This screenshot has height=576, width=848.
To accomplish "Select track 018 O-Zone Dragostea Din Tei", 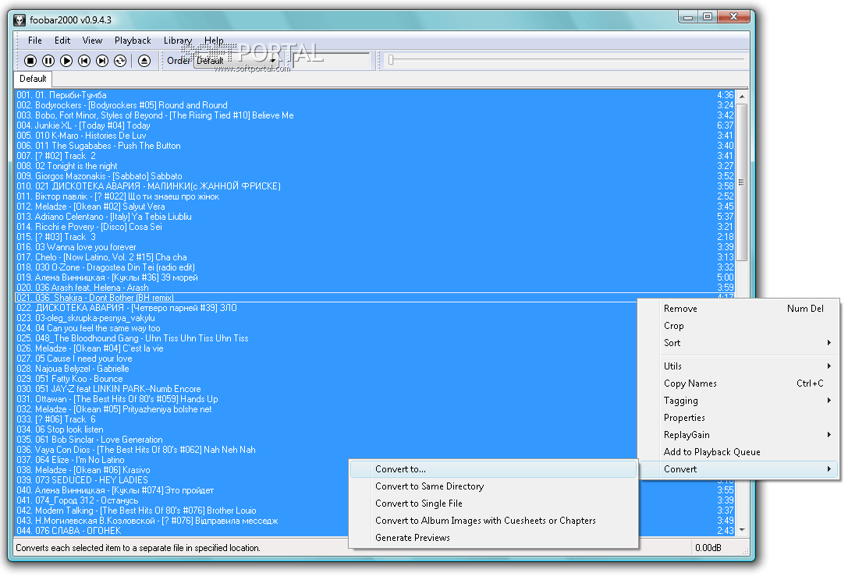I will 374,267.
